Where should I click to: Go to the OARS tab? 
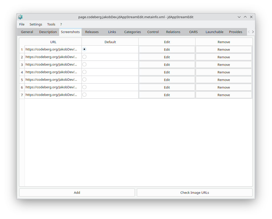click(193, 32)
